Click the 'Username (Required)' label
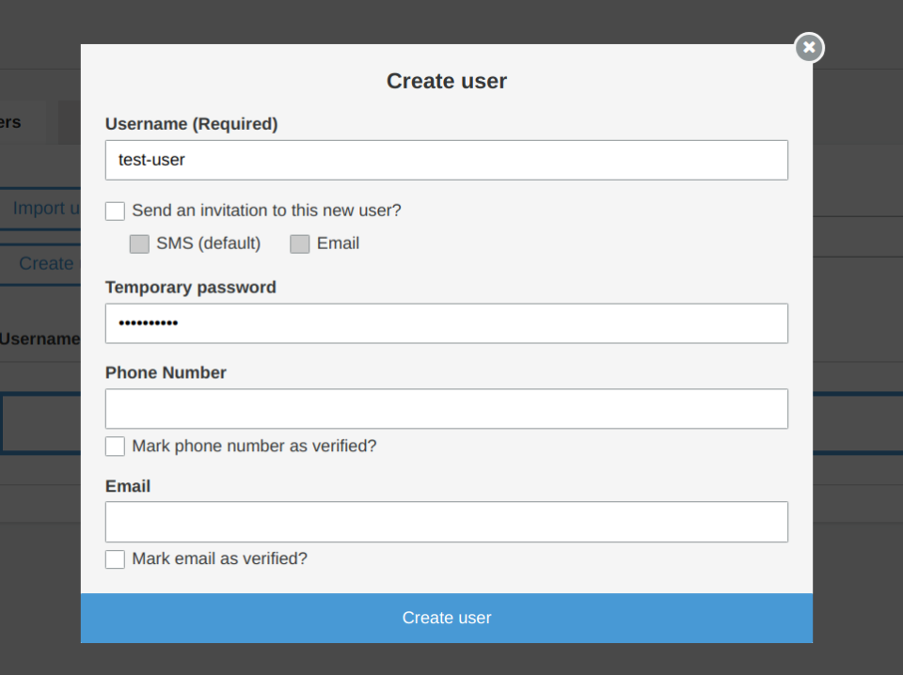 pos(191,124)
